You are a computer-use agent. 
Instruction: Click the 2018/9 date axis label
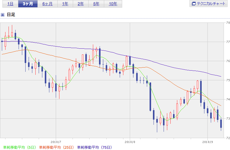coord(207,142)
